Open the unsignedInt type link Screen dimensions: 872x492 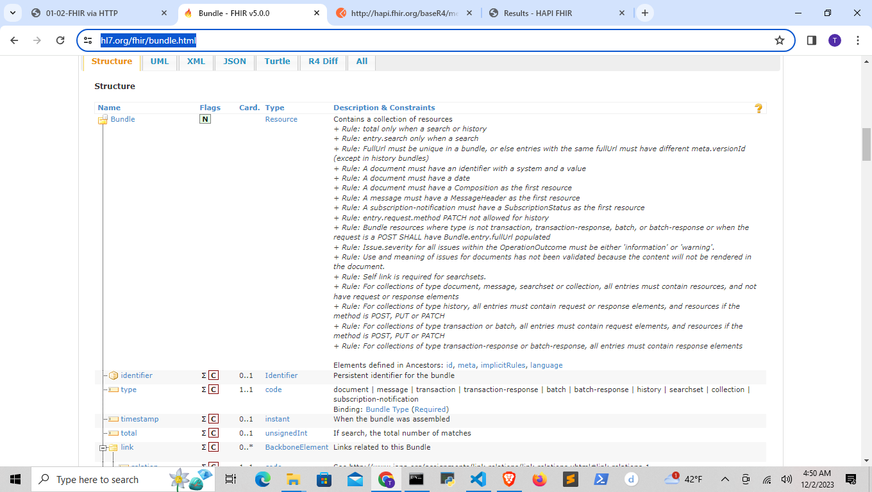point(287,433)
